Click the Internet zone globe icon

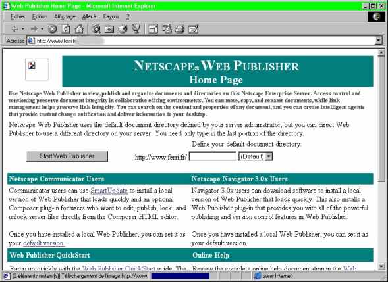pos(258,276)
